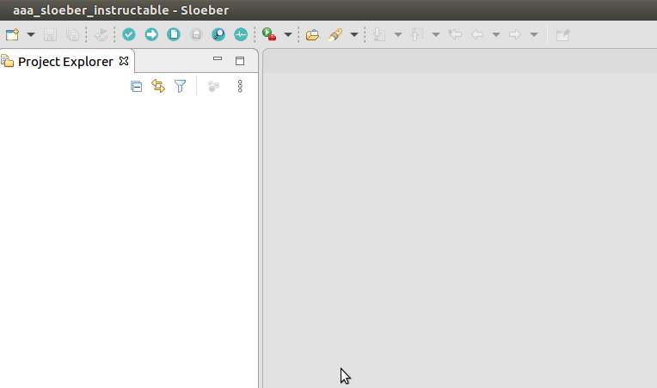The width and height of the screenshot is (657, 388).
Task: Open Project Explorer filter funnel icon
Action: [180, 86]
